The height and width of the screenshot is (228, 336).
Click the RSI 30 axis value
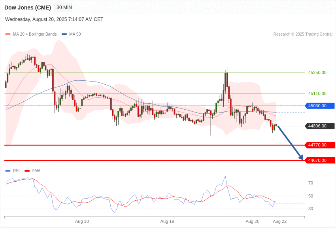311,209
